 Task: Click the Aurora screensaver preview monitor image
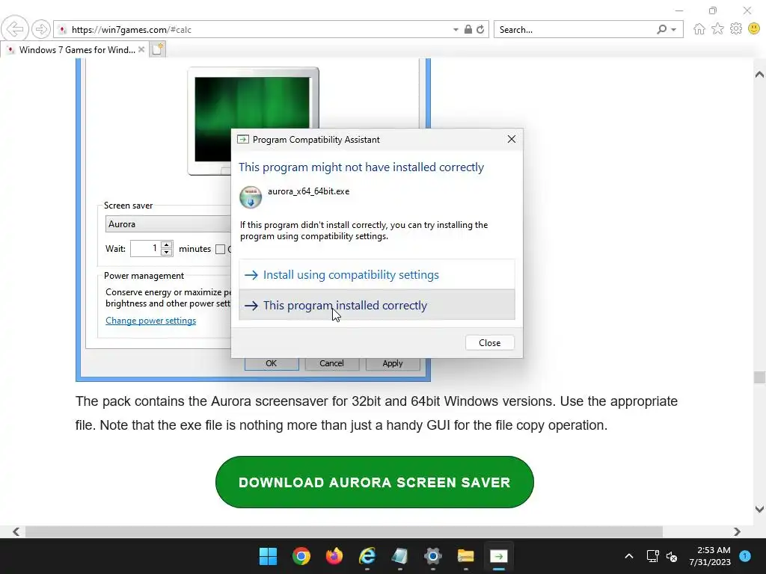(253, 120)
